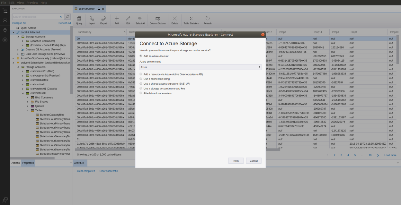Viewport: 401px width, 205px height.
Task: Show the Explorer view in the activity bar
Action: pos(5,11)
